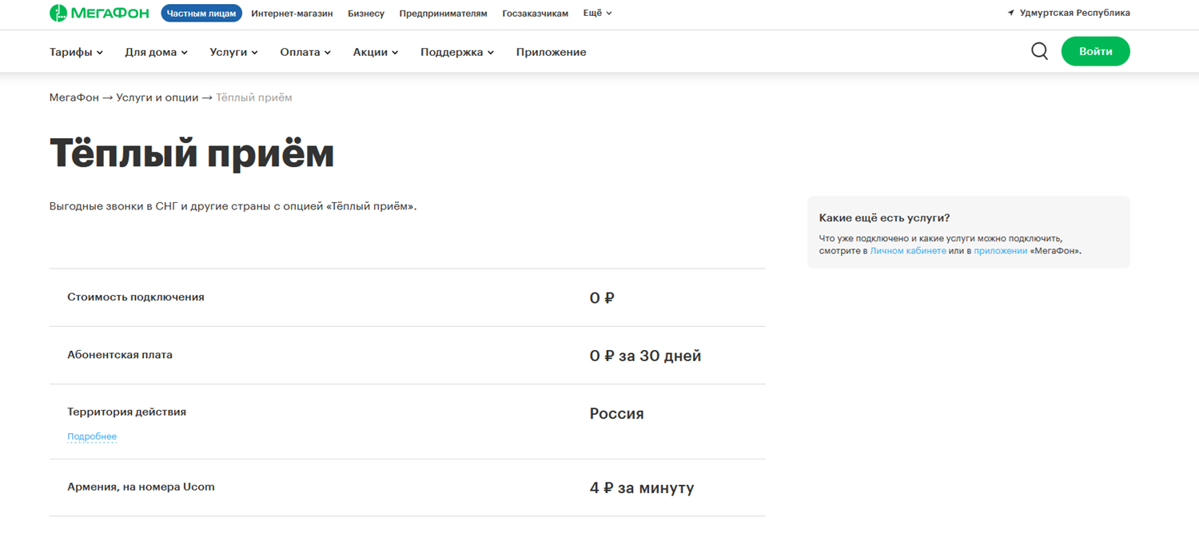Open the Предпринимателям section
This screenshot has width=1199, height=533.
(443, 14)
